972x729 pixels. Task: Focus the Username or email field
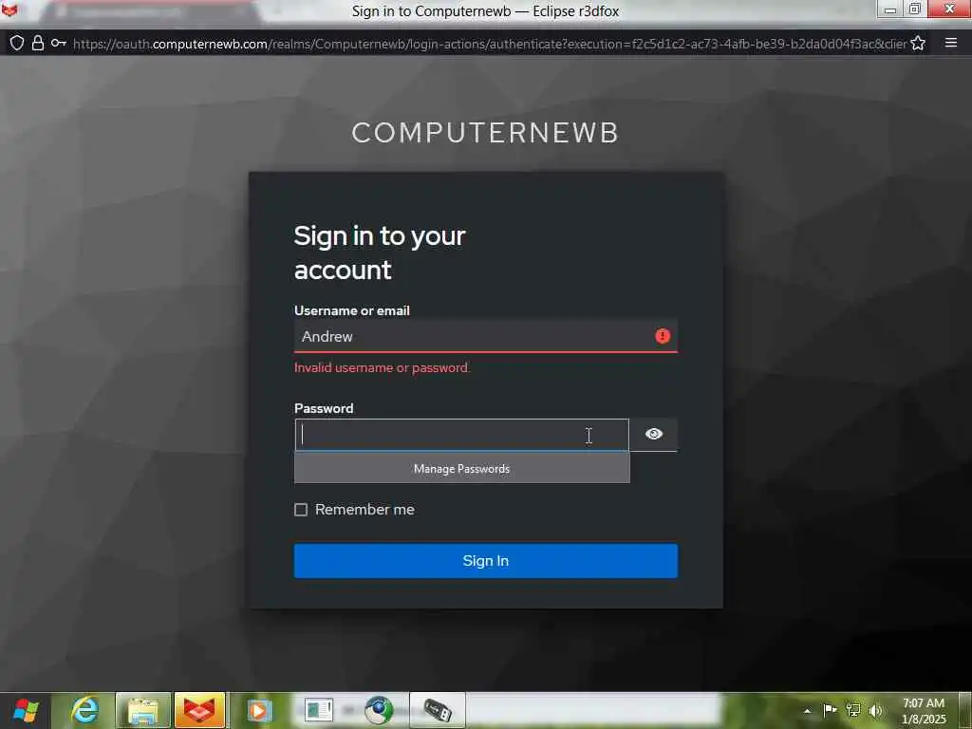point(485,336)
